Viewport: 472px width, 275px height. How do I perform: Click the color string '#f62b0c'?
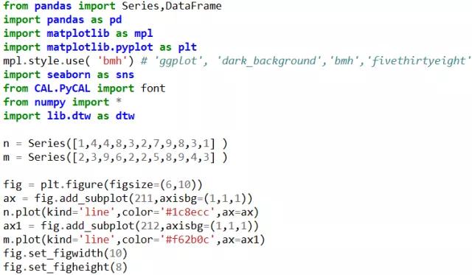pyautogui.click(x=187, y=240)
